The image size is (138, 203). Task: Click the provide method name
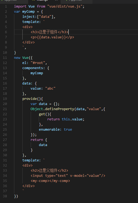tap(30, 99)
